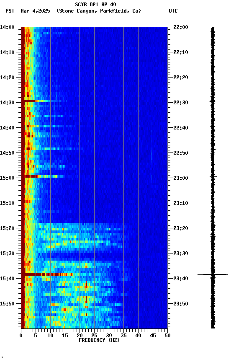Click the '15:10' PST time label
Screen dimensions: 231x362
click(x=7, y=203)
